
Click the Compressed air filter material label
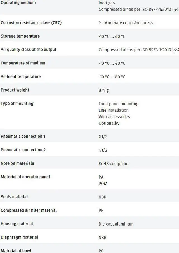(x=29, y=210)
